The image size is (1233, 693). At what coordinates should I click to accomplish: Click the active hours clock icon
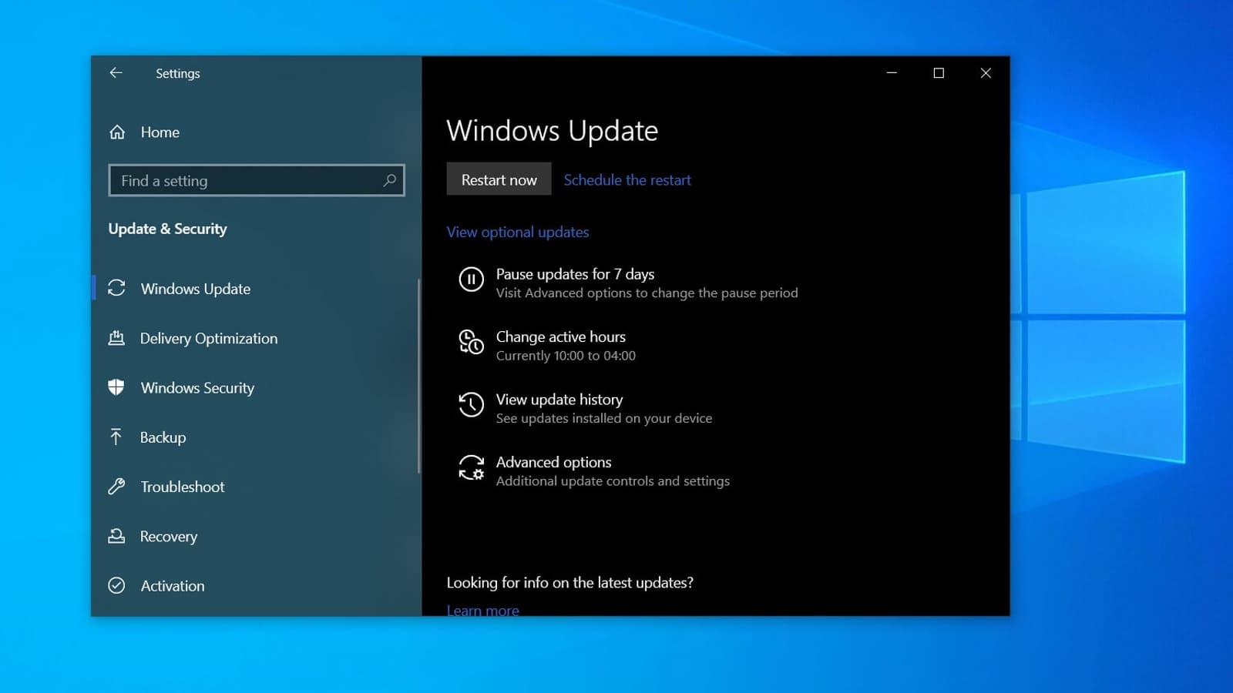[x=472, y=342]
